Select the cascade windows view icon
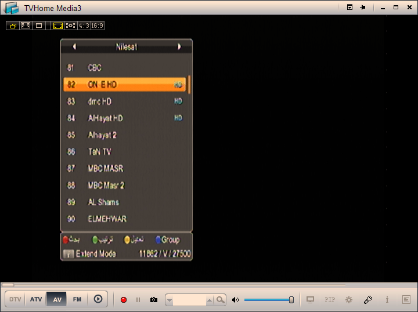 13,26
